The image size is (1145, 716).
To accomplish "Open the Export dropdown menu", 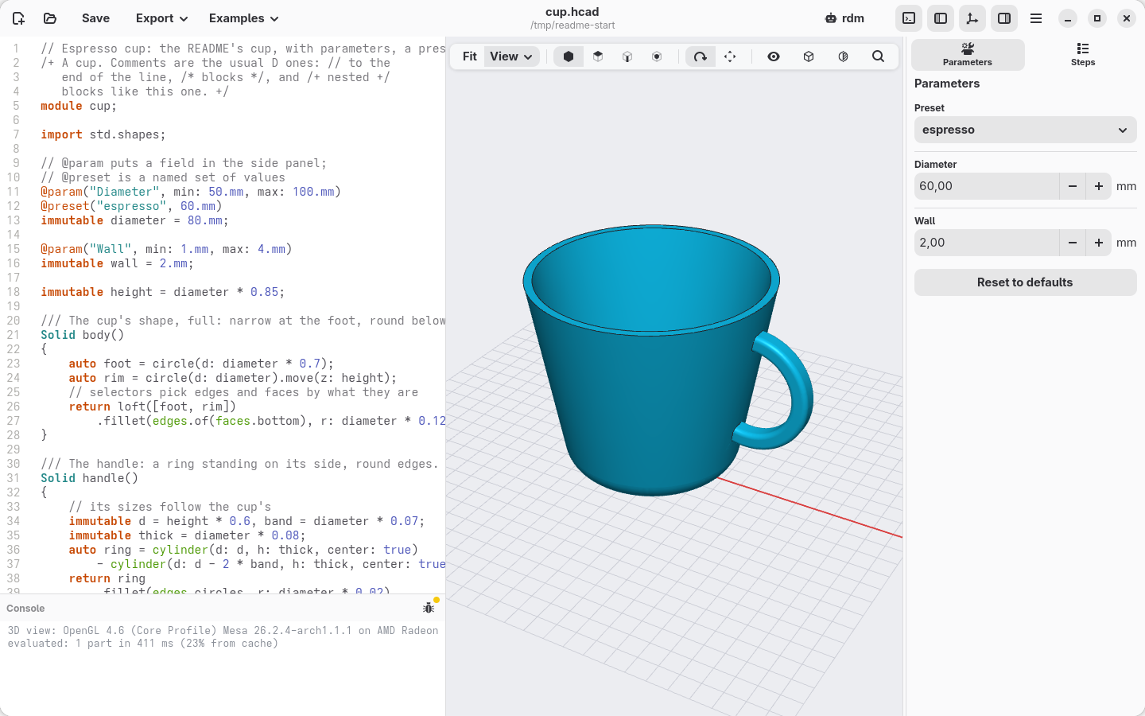I will point(161,18).
